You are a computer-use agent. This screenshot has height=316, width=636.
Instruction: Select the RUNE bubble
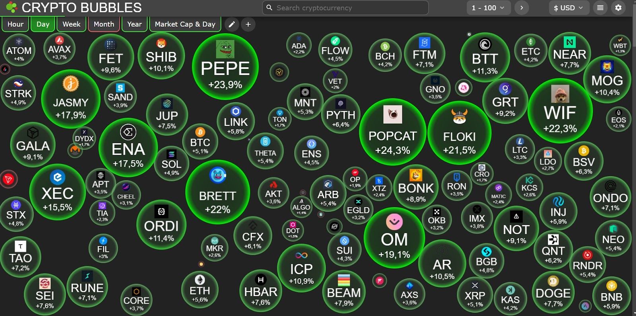tap(87, 287)
